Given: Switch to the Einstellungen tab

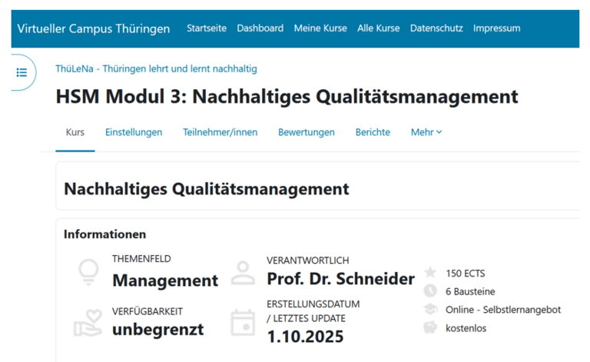Looking at the screenshot, I should (x=134, y=132).
